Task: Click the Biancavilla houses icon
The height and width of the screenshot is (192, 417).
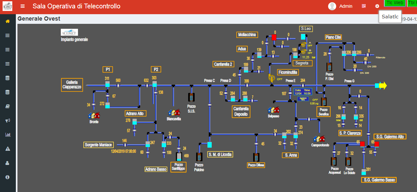Action: pos(174,112)
